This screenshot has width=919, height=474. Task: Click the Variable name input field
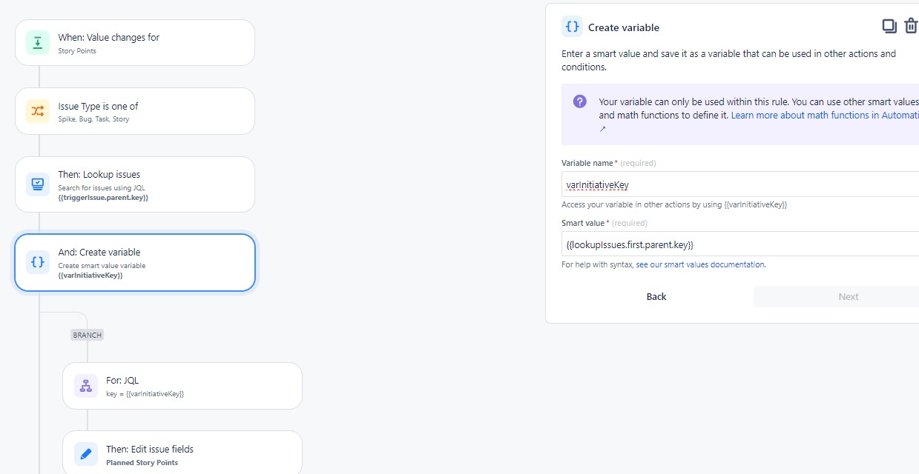(x=734, y=184)
